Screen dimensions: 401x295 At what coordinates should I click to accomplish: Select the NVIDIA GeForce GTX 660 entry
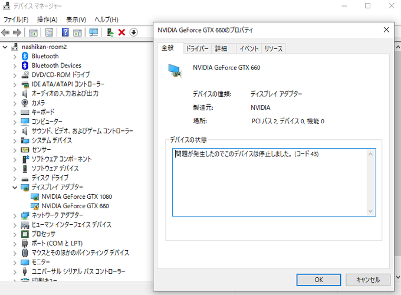(75, 206)
